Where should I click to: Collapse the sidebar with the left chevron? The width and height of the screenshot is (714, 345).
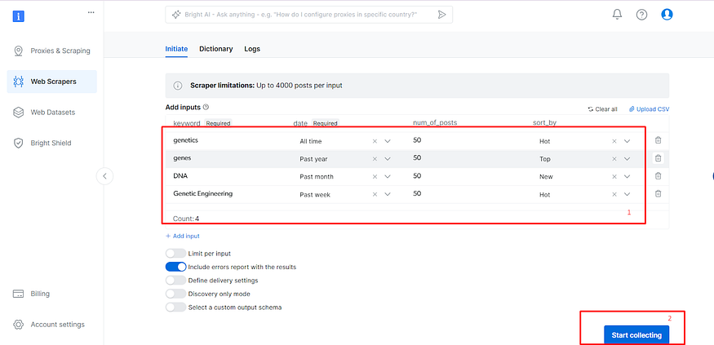click(104, 176)
